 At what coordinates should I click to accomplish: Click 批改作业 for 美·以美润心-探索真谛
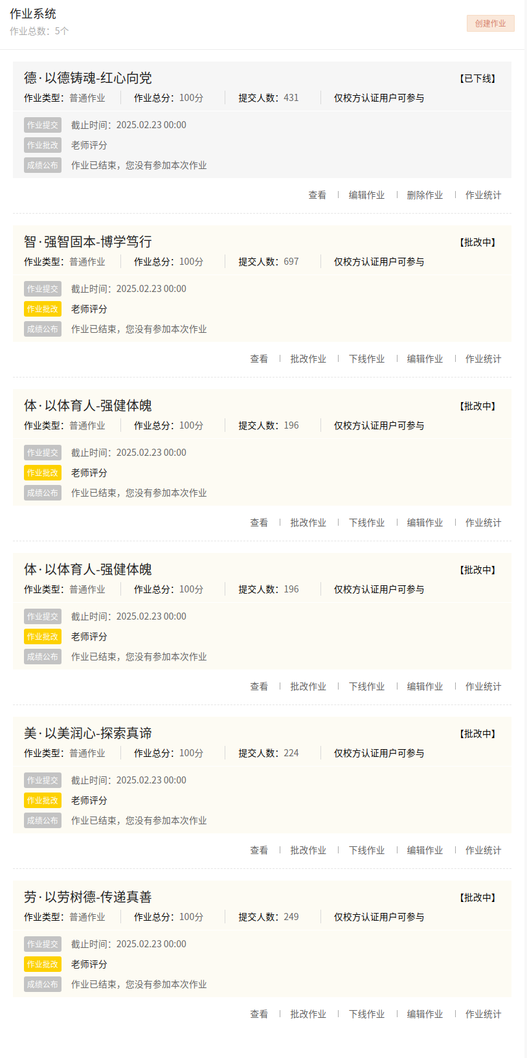tap(308, 850)
